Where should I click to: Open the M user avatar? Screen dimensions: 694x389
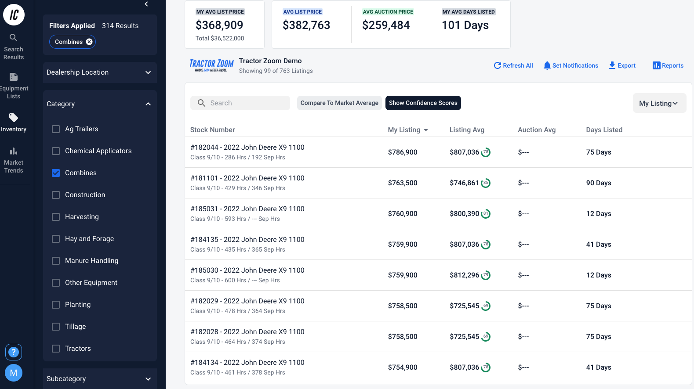click(x=14, y=373)
